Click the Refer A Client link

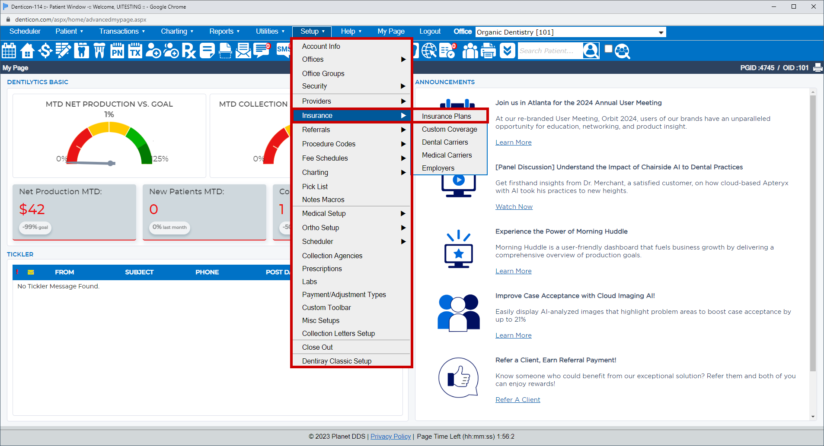pyautogui.click(x=517, y=400)
